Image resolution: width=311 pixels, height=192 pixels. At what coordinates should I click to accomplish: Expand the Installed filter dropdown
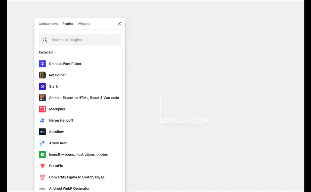[x=48, y=52]
